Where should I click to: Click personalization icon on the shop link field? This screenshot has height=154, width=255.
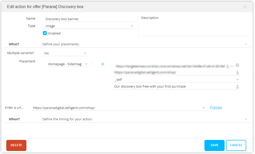(237, 73)
